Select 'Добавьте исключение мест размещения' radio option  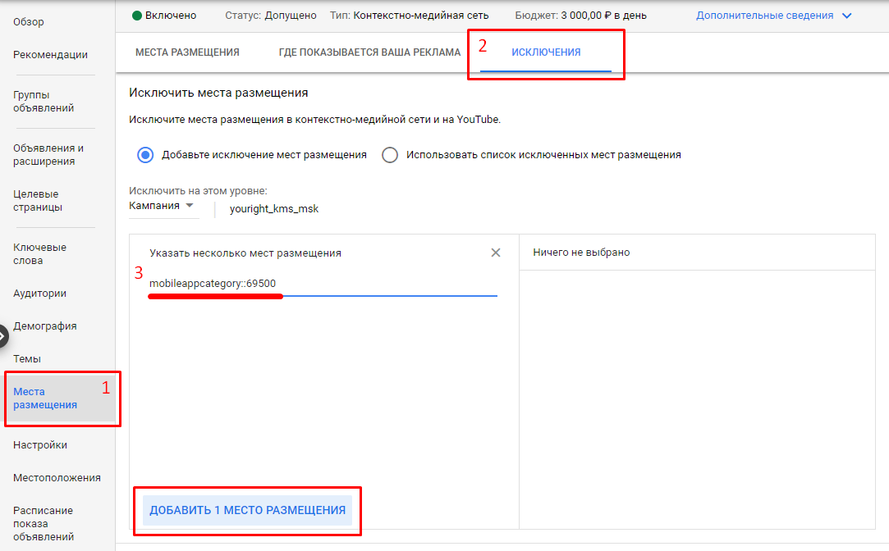pos(145,155)
